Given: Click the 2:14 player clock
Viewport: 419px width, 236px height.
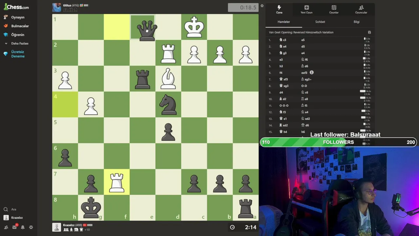Looking at the screenshot, I should (243, 227).
